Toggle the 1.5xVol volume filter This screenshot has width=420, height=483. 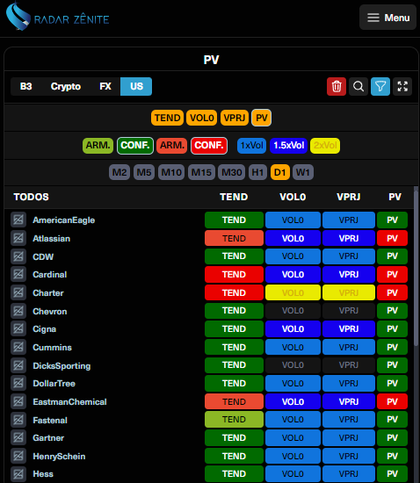pyautogui.click(x=289, y=146)
